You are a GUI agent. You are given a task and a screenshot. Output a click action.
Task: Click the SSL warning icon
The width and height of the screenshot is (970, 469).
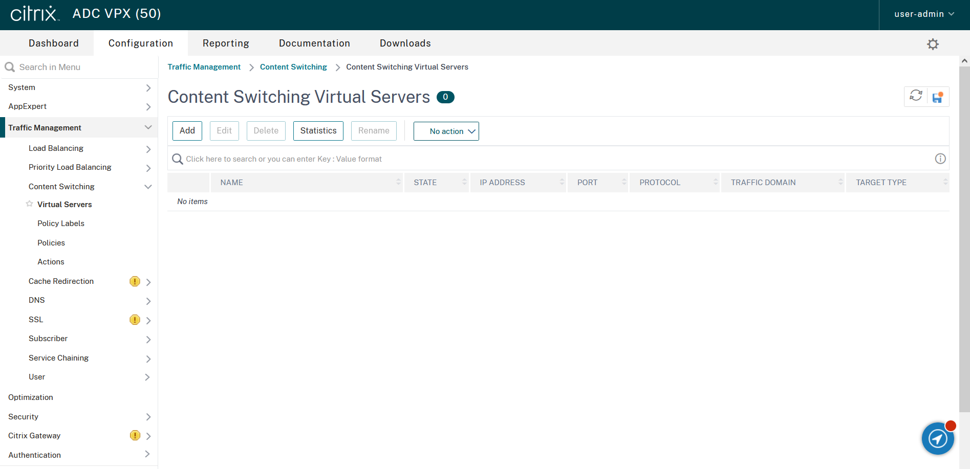click(x=135, y=320)
